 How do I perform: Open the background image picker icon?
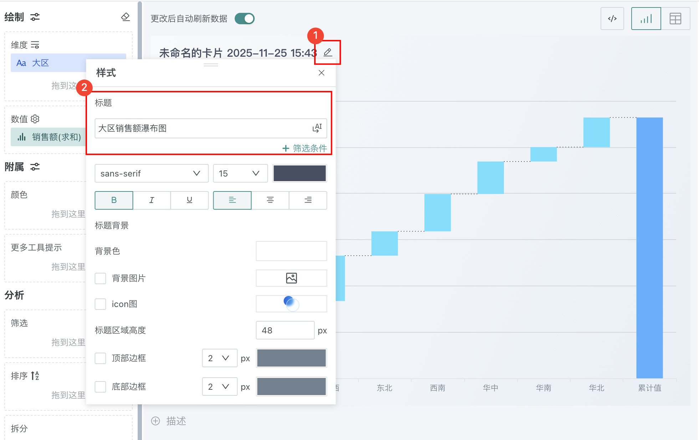click(x=291, y=278)
